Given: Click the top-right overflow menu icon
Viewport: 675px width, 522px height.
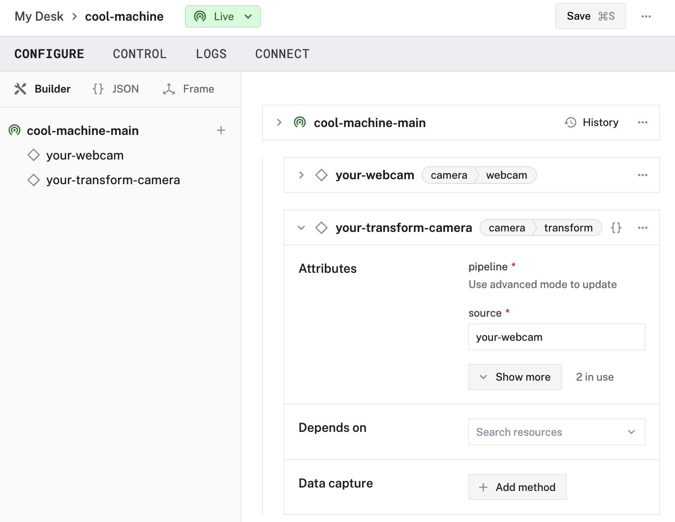Looking at the screenshot, I should coord(646,16).
